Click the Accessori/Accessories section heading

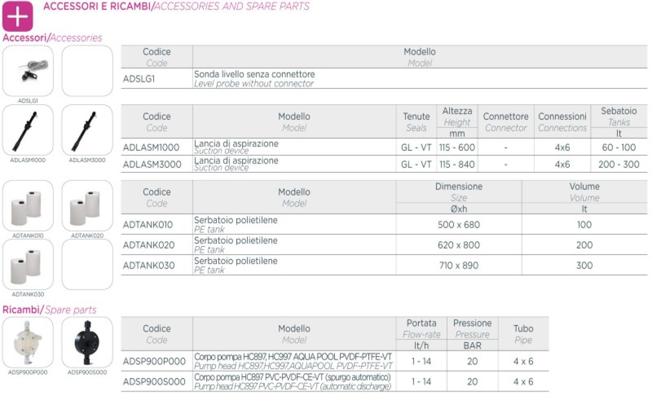click(x=52, y=38)
